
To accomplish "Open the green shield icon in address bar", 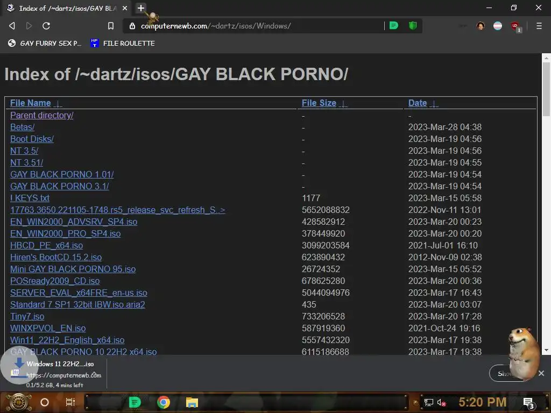I will click(413, 26).
